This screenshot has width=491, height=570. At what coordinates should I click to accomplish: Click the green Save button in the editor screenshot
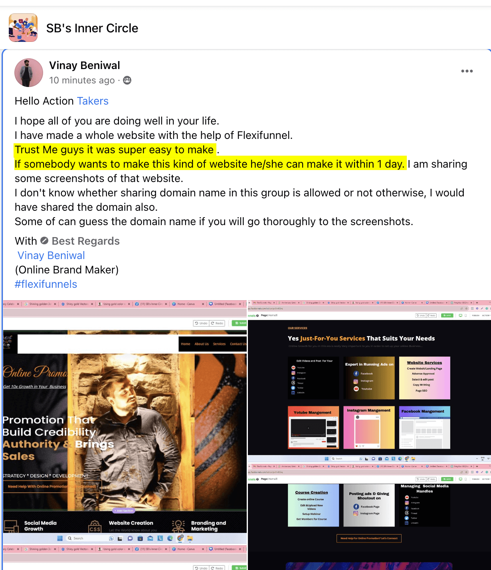[240, 323]
